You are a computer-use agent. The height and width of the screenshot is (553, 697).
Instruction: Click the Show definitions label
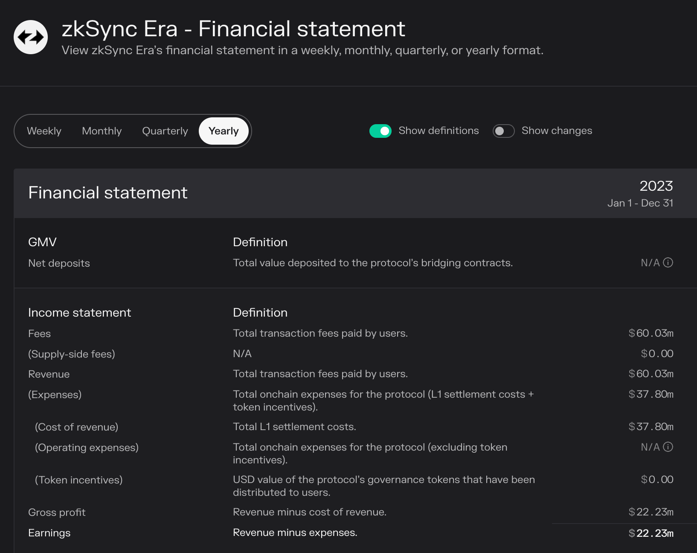(x=439, y=131)
